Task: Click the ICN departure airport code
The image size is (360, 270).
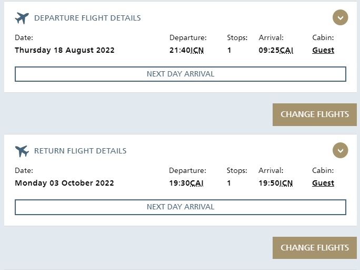Action: tap(197, 50)
